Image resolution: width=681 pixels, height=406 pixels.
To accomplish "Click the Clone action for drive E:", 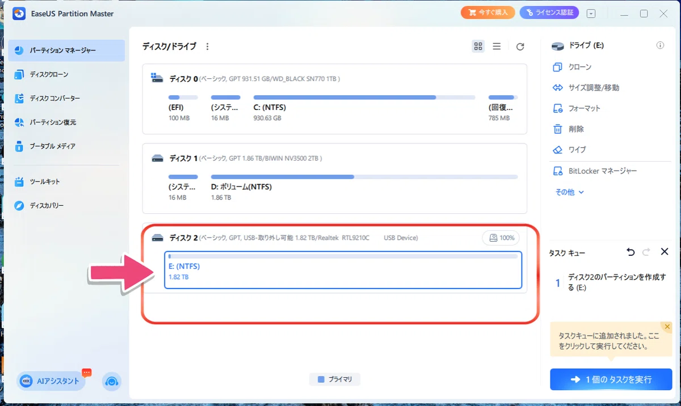I will pyautogui.click(x=573, y=67).
